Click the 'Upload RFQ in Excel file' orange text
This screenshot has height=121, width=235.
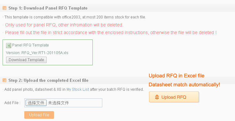point(176,76)
